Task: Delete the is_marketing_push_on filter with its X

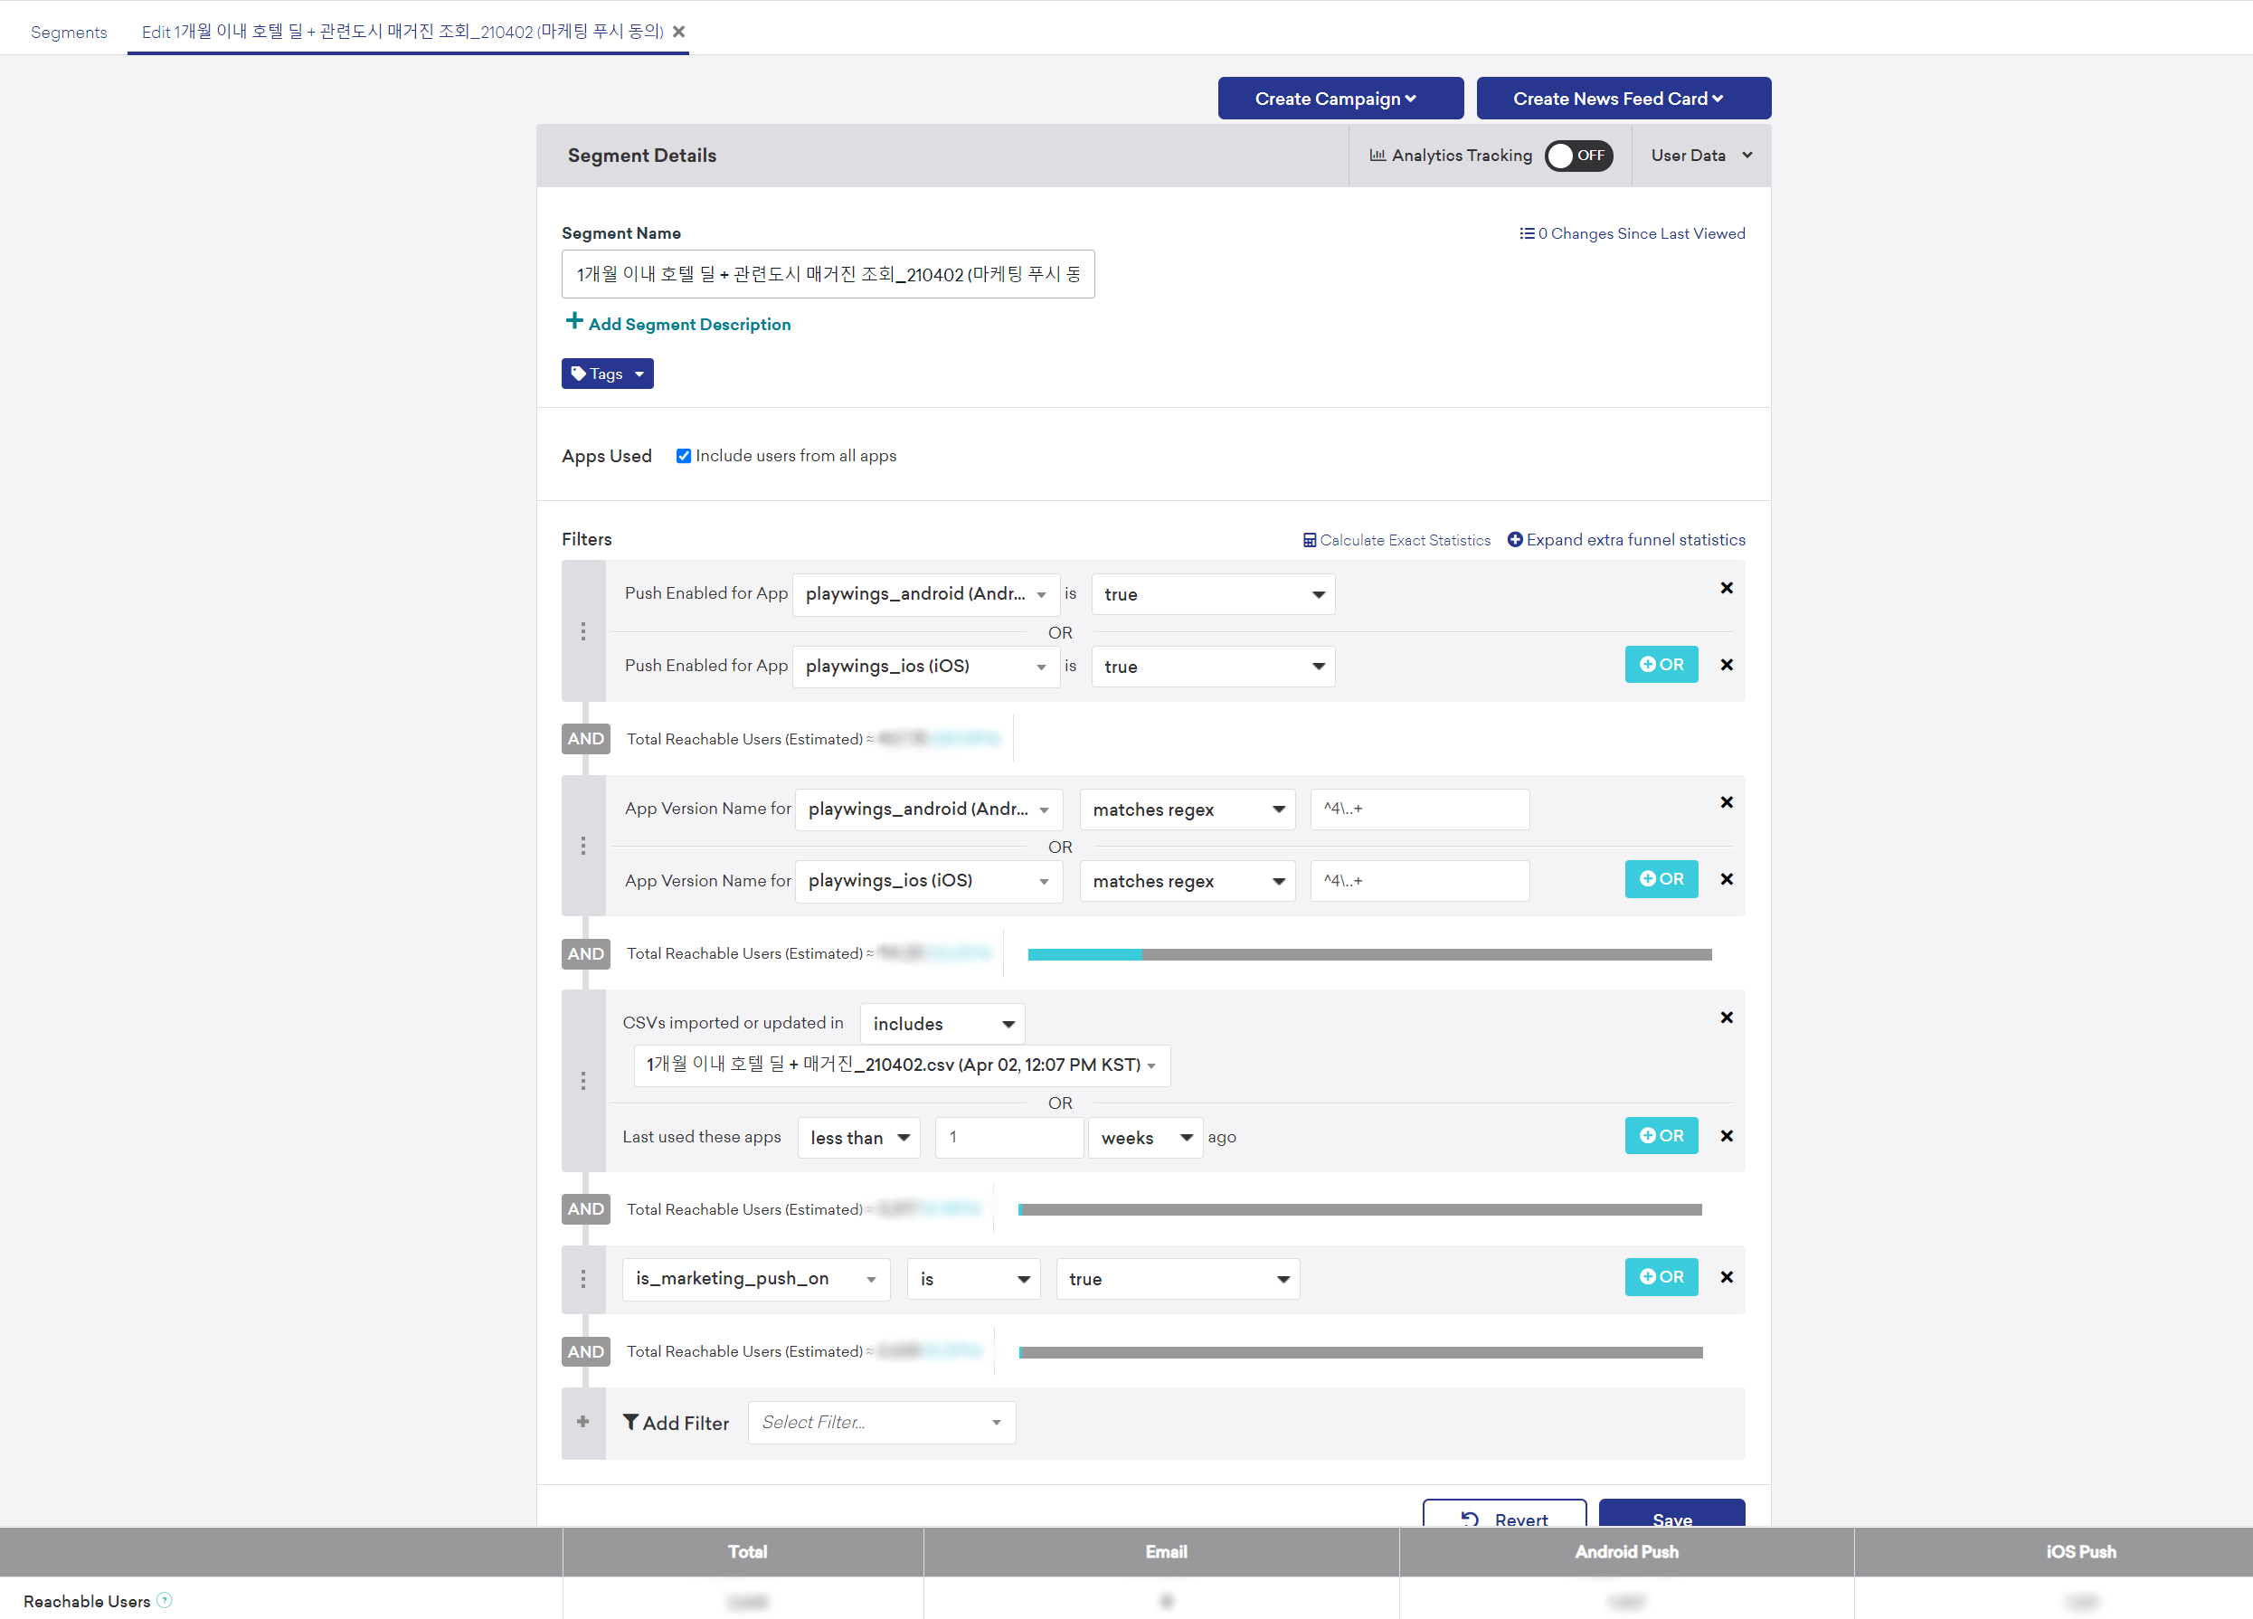Action: point(1726,1277)
